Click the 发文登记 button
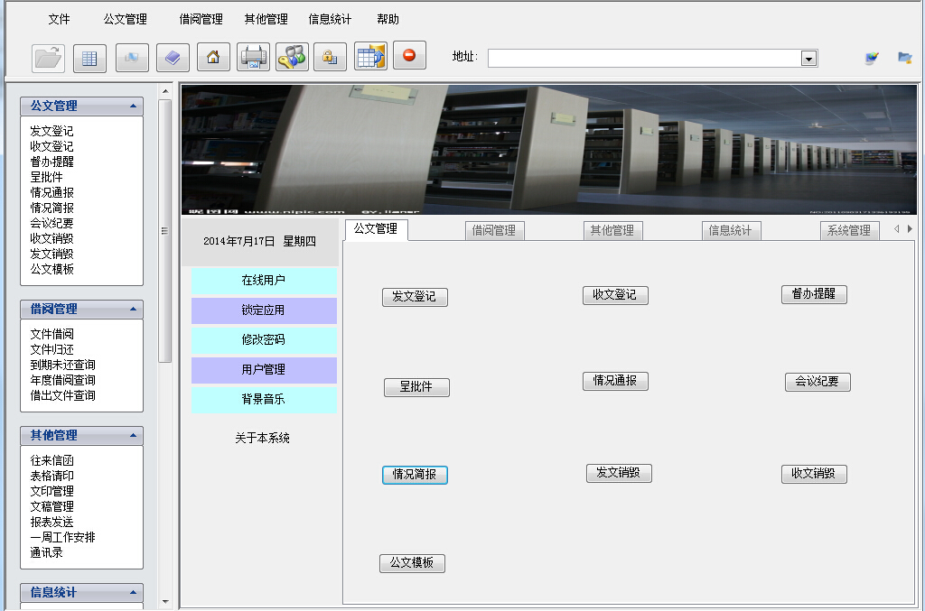925x611 pixels. (x=415, y=296)
